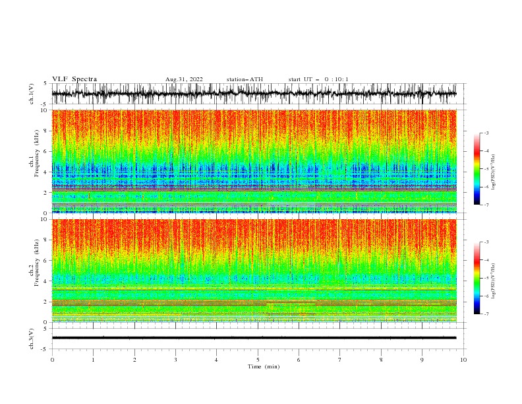
Task: Click the ch.1 frequency spectrogram panel
Action: (x=254, y=161)
